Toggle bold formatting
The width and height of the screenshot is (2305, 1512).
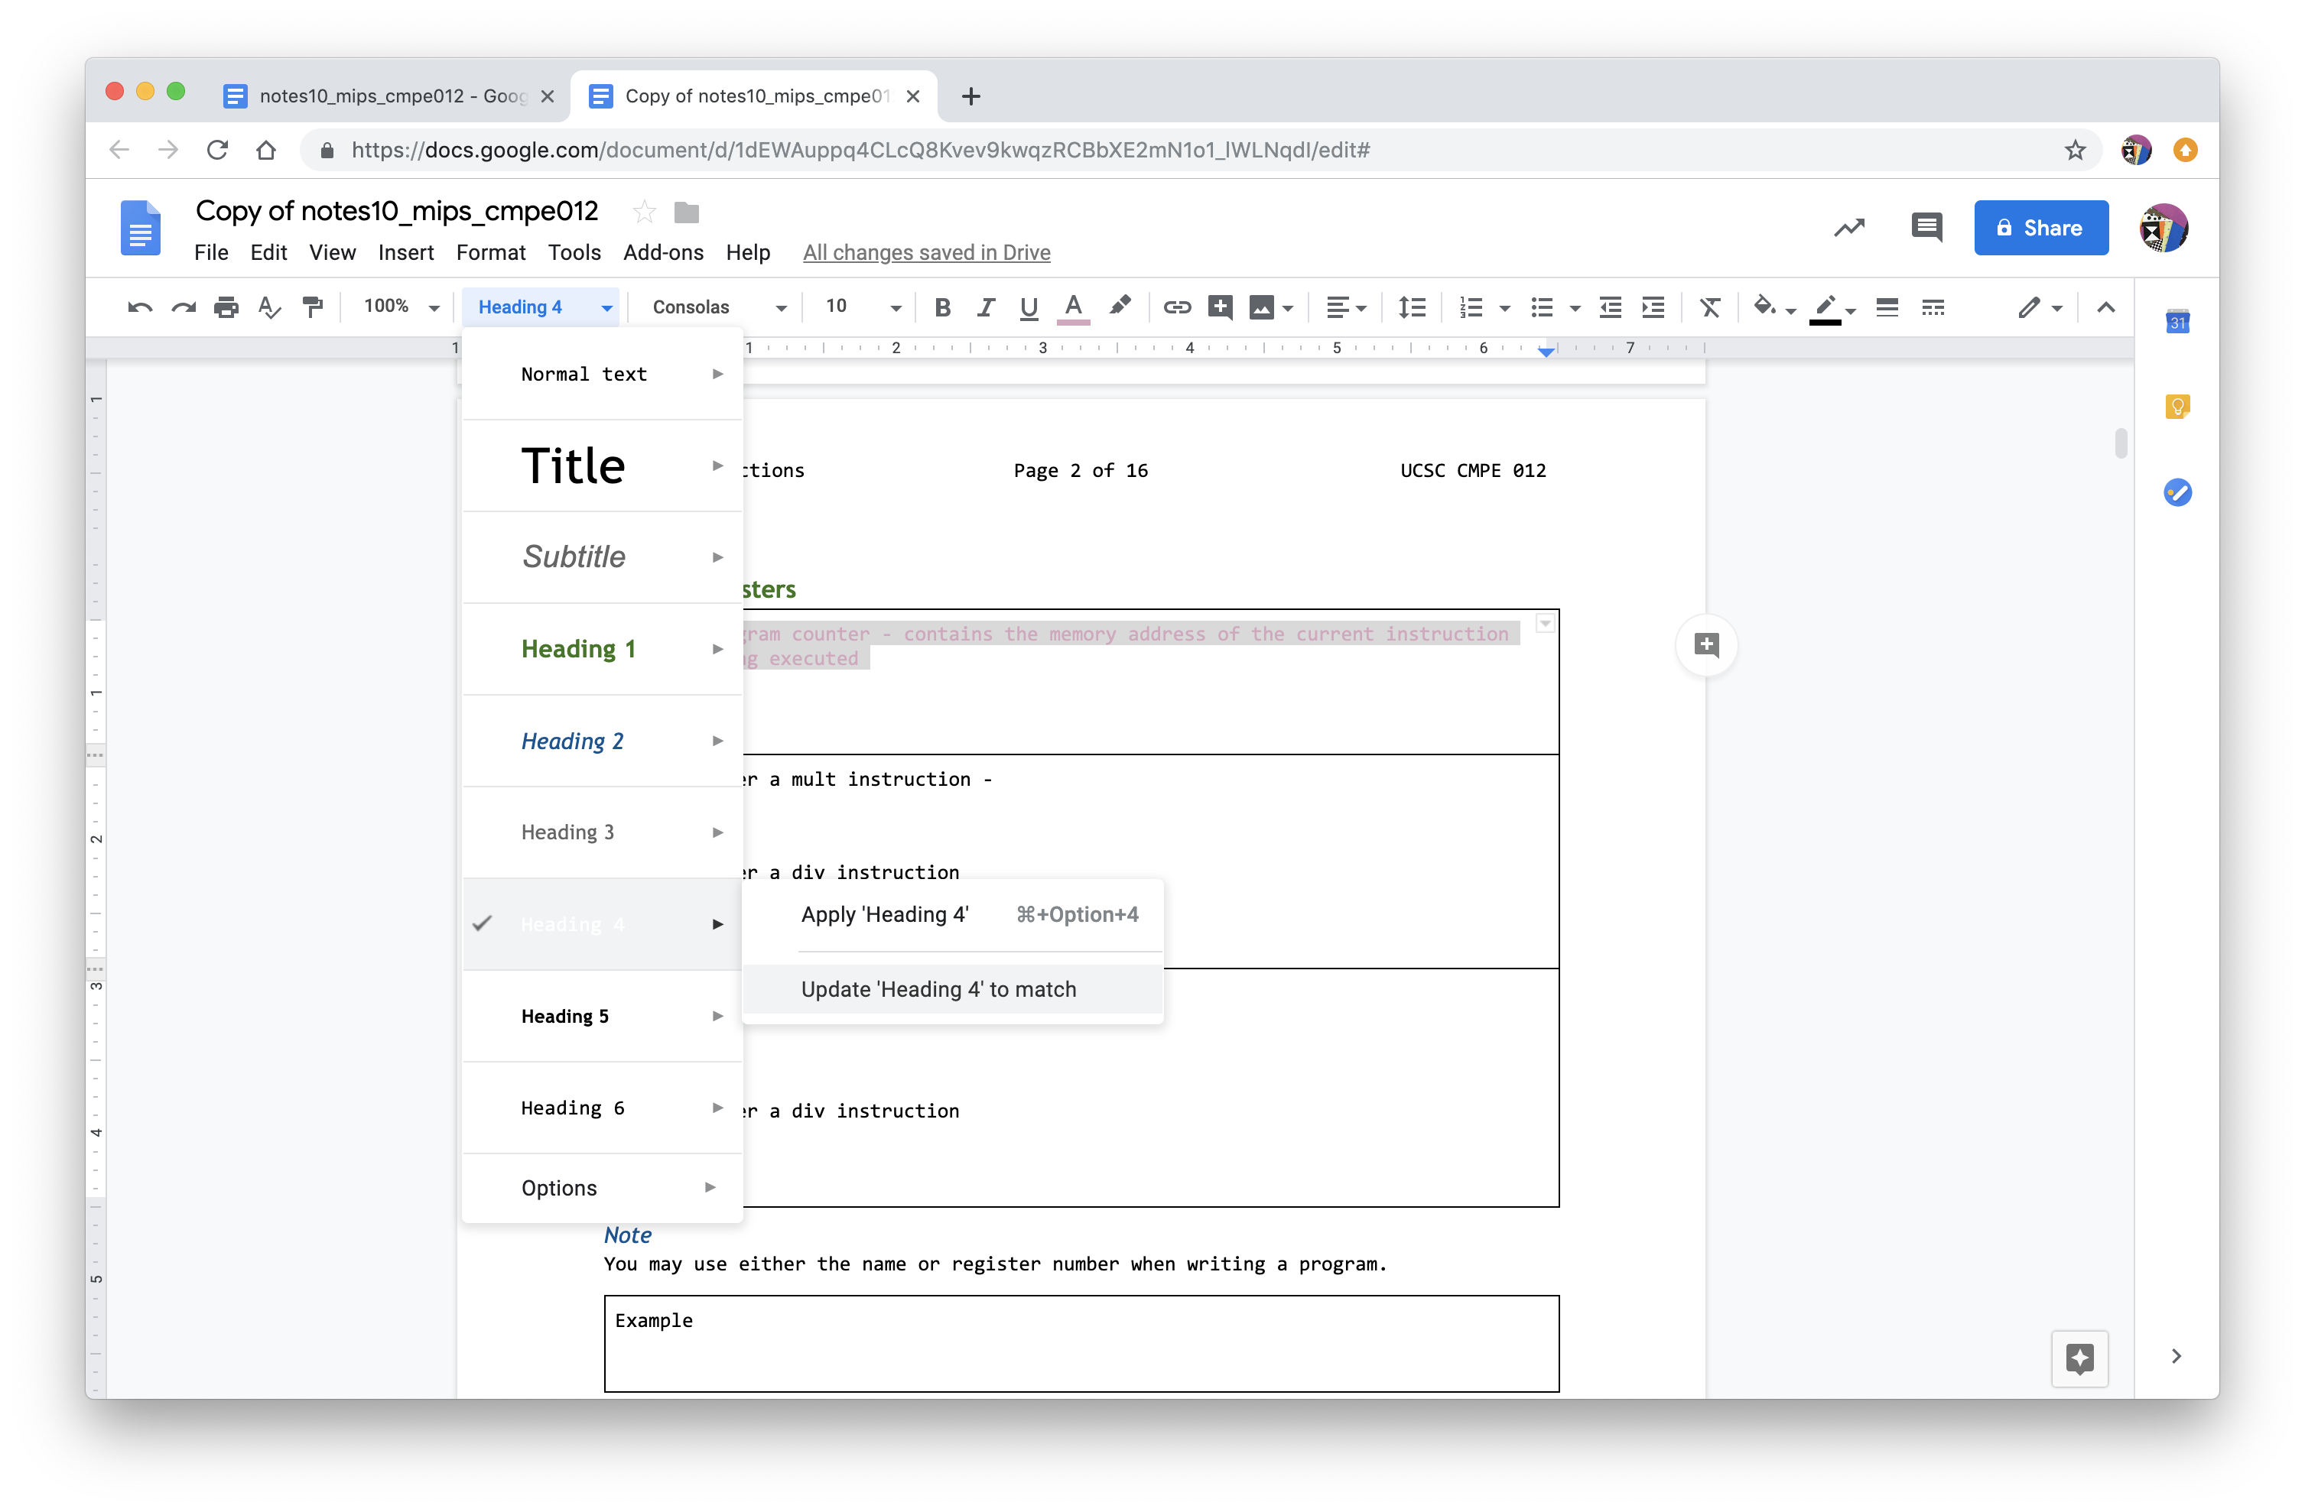coord(941,307)
